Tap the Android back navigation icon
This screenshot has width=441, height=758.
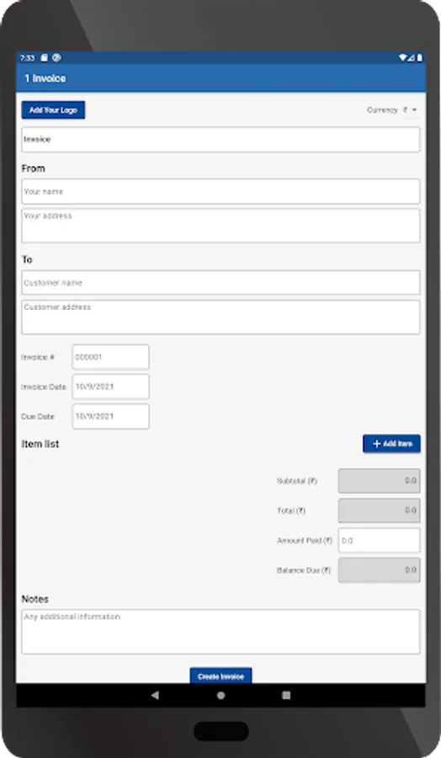(x=155, y=695)
